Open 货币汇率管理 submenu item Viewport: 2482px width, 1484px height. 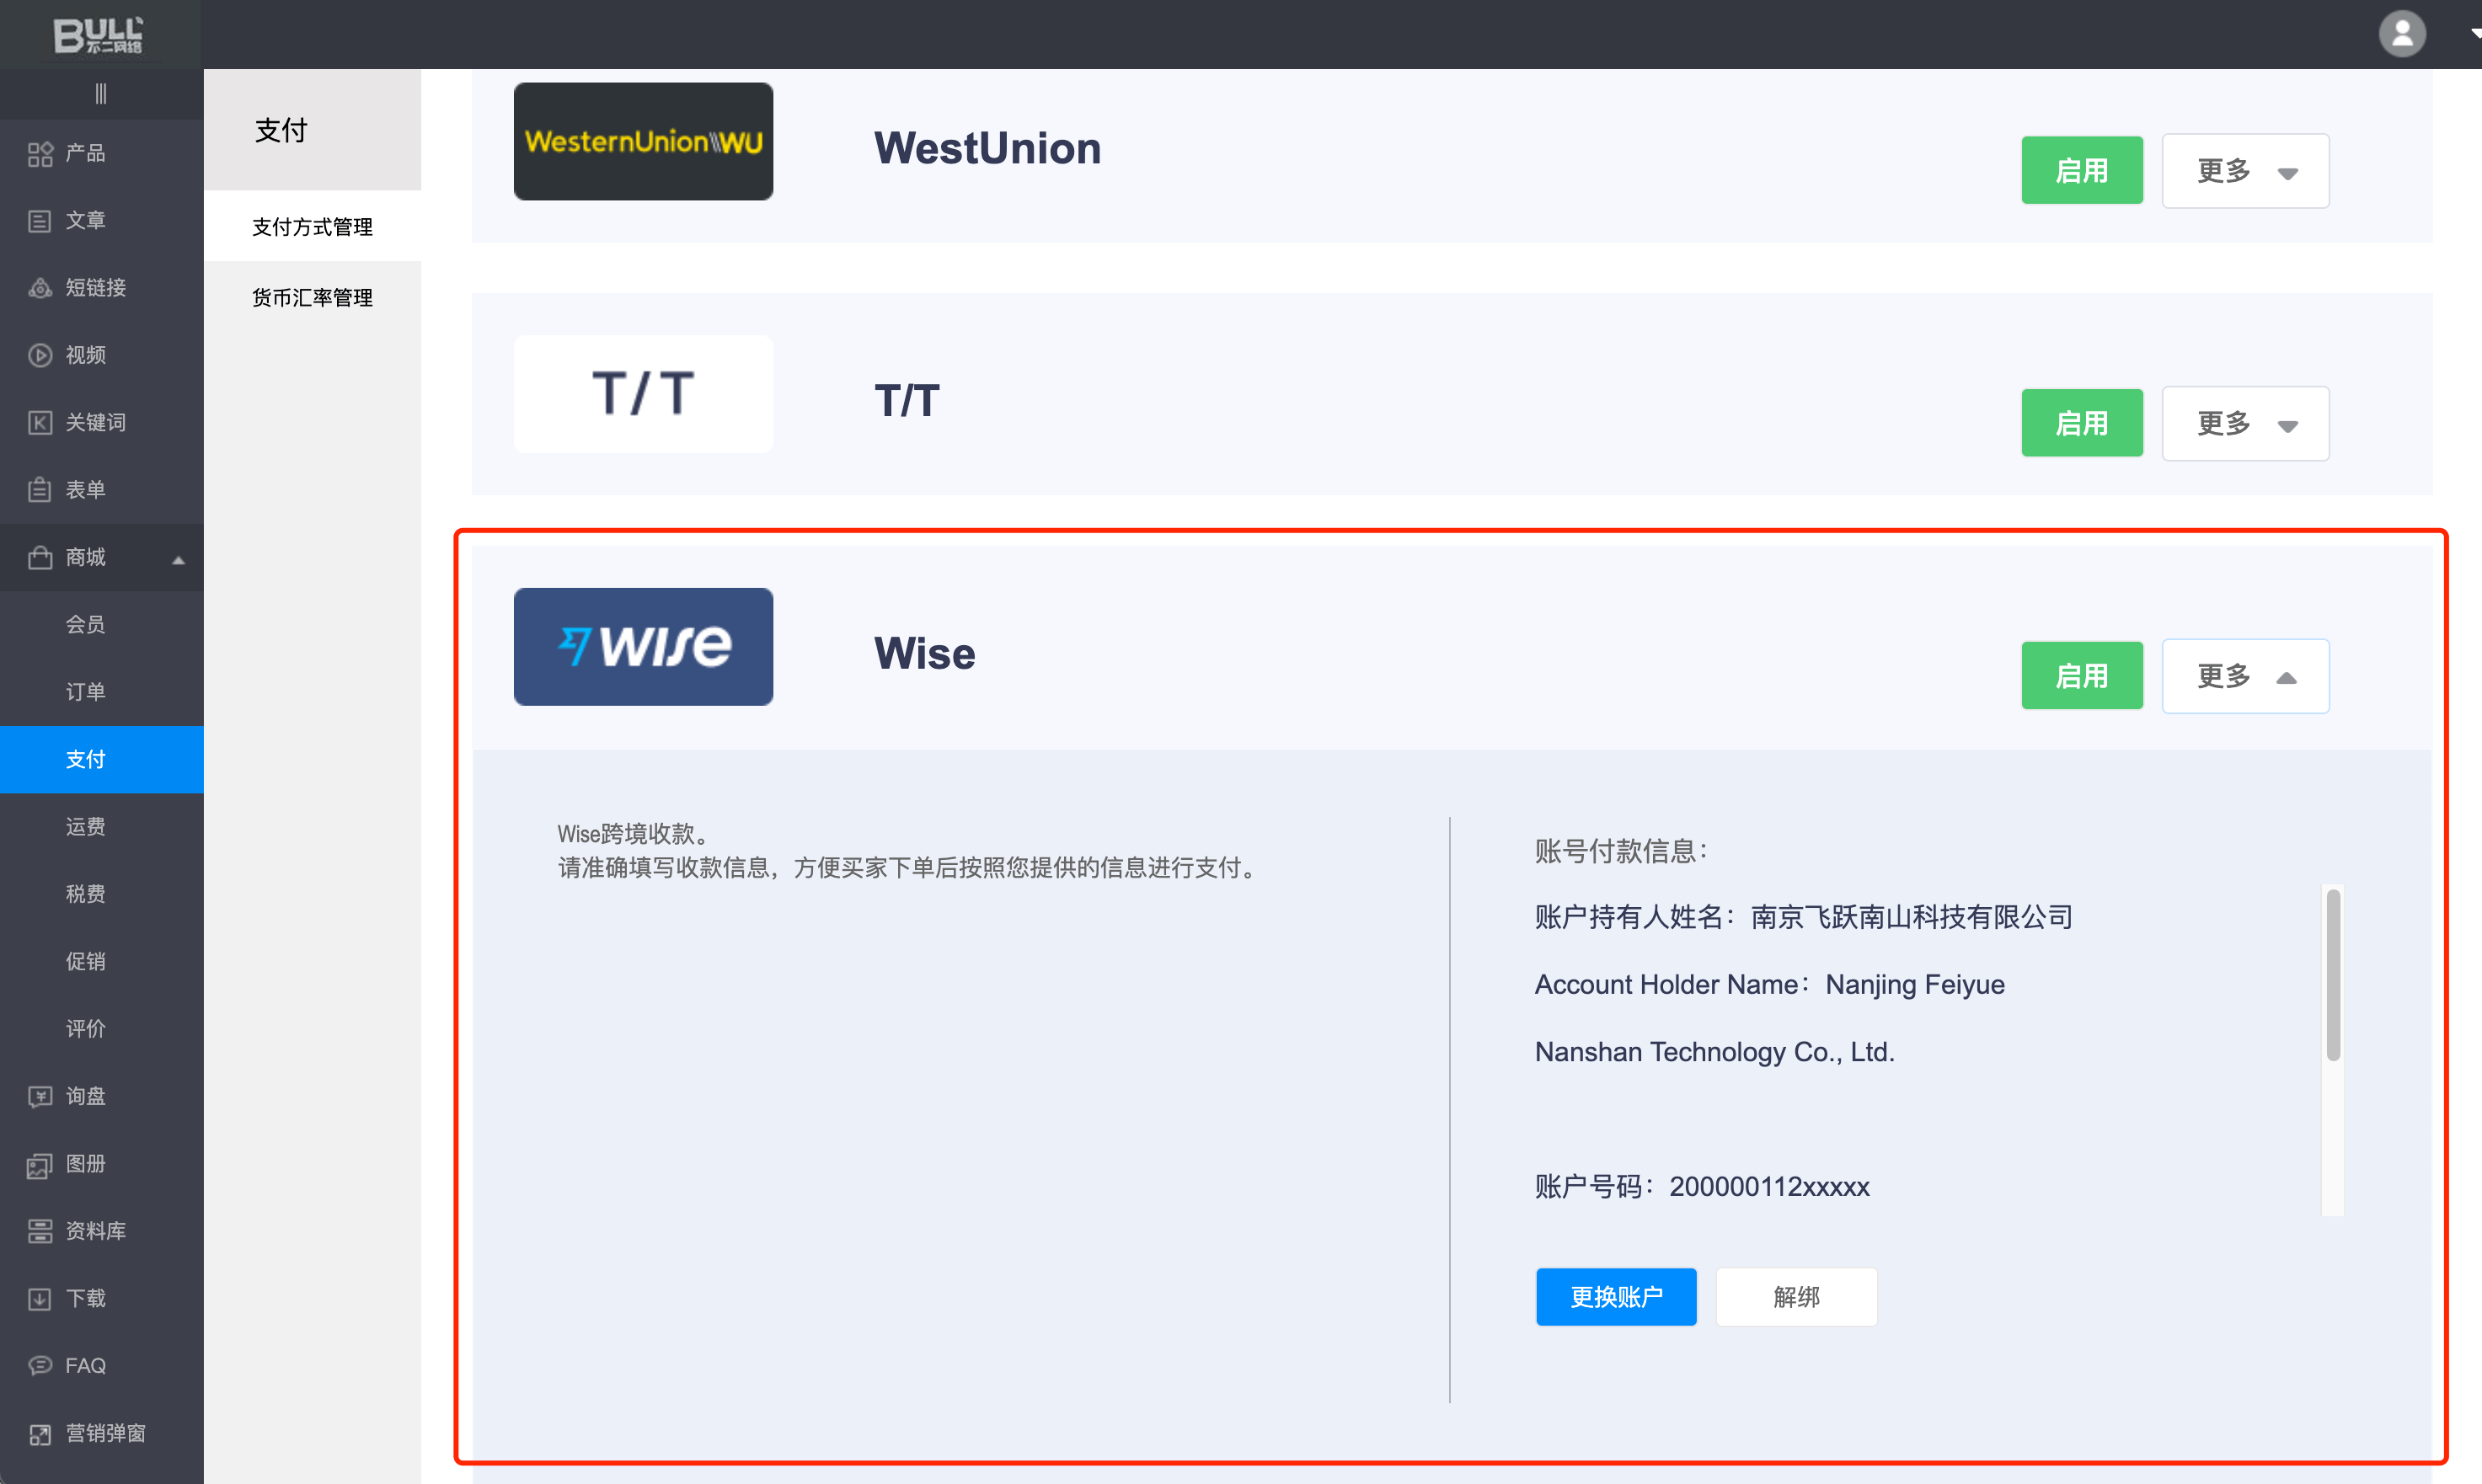coord(312,298)
